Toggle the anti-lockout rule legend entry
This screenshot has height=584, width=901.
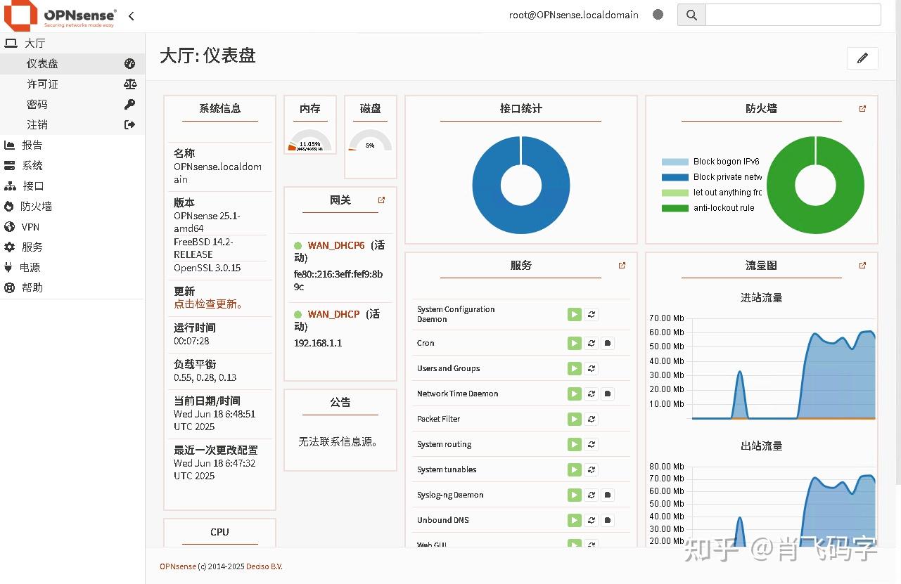point(711,207)
